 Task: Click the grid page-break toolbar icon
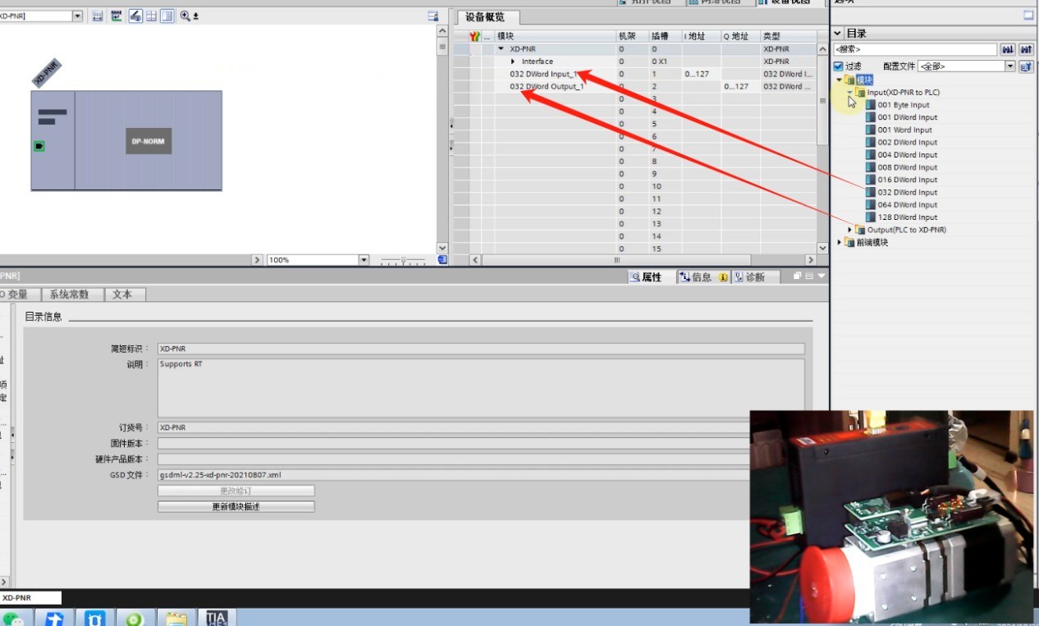[151, 16]
